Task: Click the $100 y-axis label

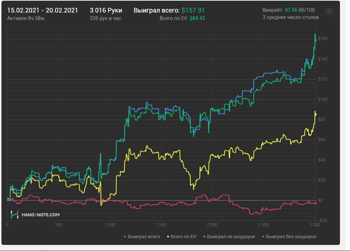Action: pyautogui.click(x=323, y=99)
